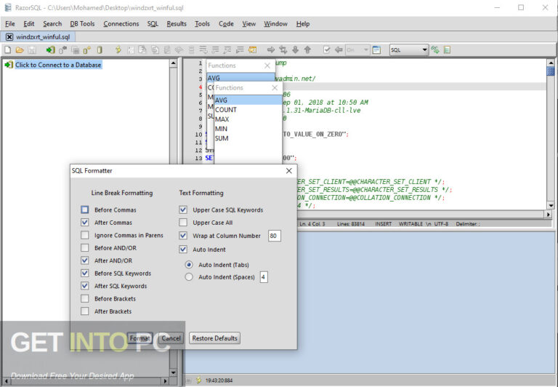Open the Results menu

click(x=177, y=24)
